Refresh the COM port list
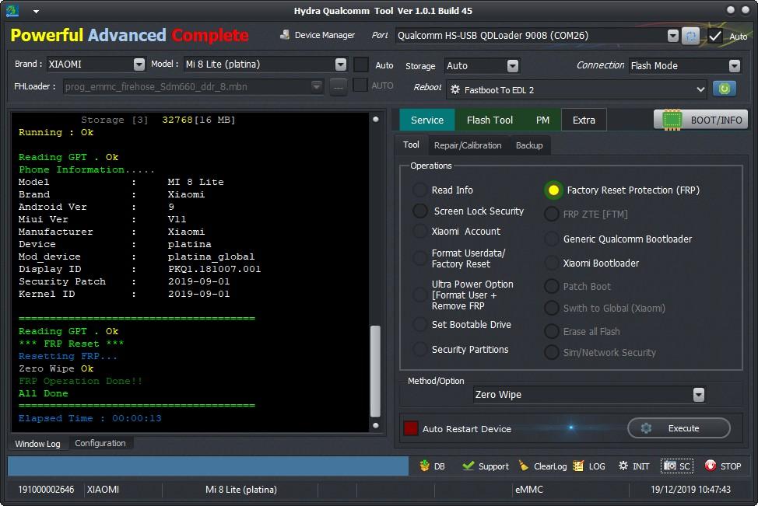 [690, 36]
